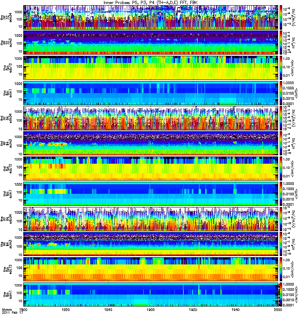Click the 'tha fbk scm1' axis label
The height and width of the screenshot is (321, 301).
tap(8, 93)
